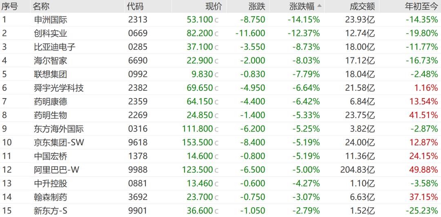Select the 新东方-S stock name
This screenshot has width=441, height=217.
pos(51,211)
